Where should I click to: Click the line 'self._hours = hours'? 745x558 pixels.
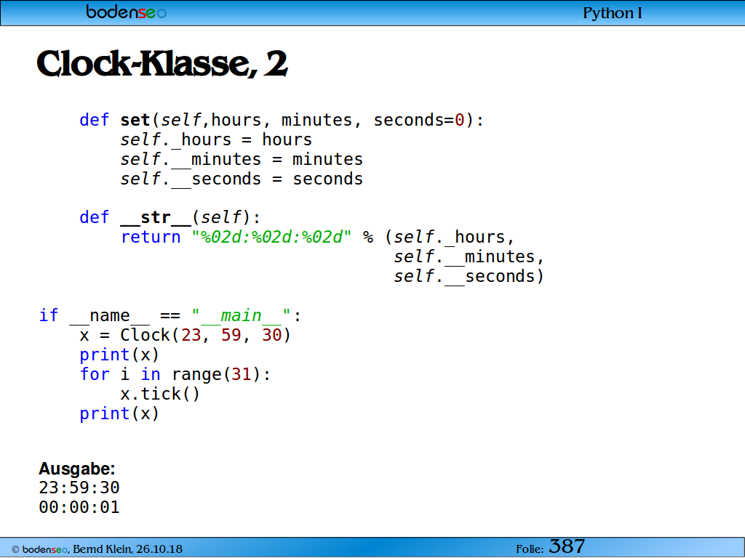[216, 140]
